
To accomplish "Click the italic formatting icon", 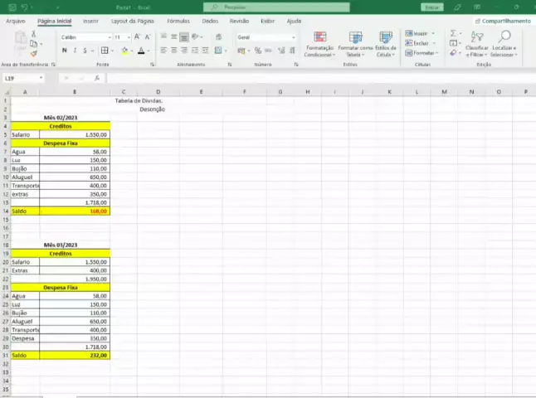I will [75, 51].
